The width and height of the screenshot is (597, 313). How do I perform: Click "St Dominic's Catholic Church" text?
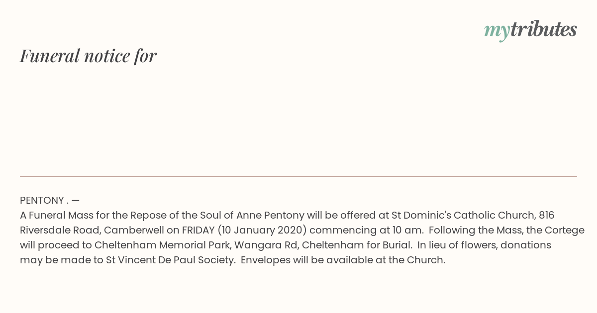tap(464, 215)
